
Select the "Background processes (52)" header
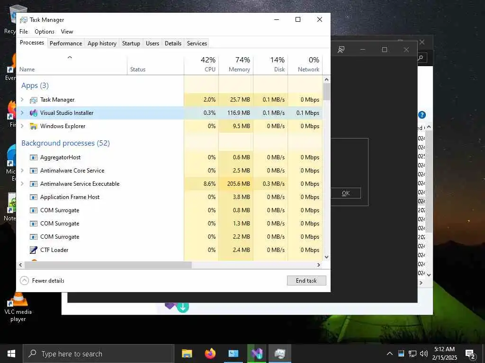(65, 143)
